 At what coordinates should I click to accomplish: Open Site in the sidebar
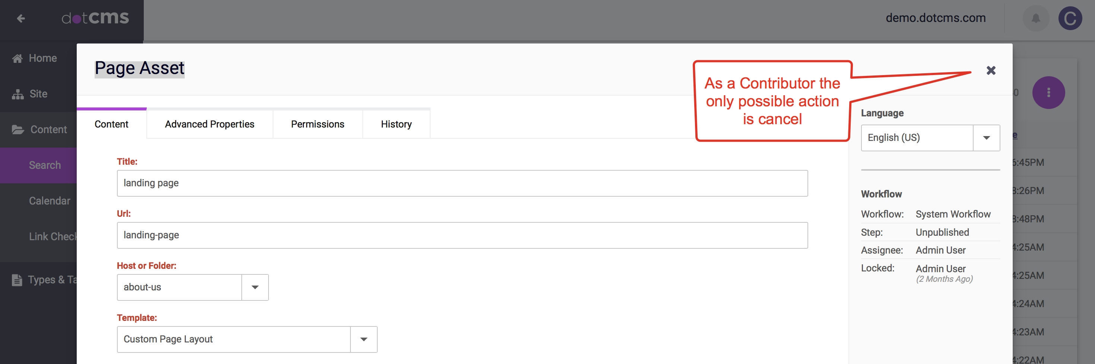38,94
